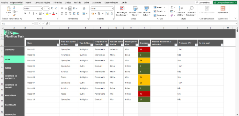
Task: Toggle bold N formatting button
Action: click(25, 14)
